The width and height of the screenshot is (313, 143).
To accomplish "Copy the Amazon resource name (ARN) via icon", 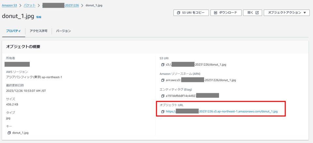I will click(163, 80).
